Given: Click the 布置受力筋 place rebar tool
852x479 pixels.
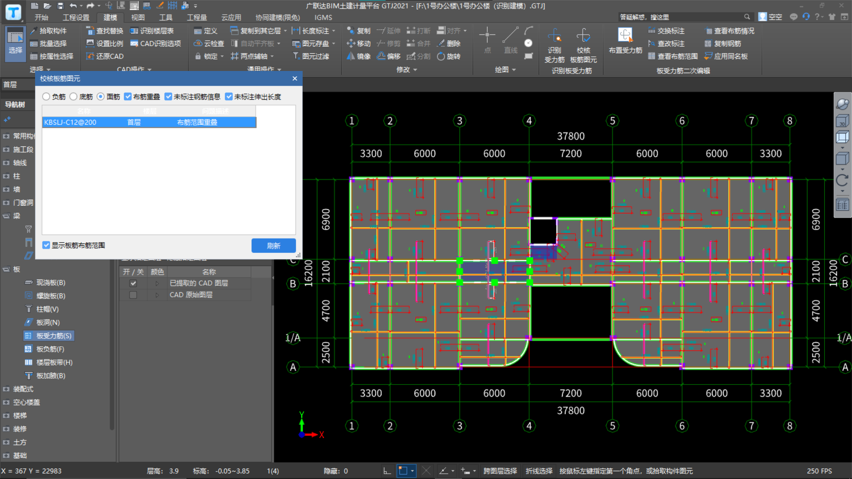Looking at the screenshot, I should [625, 41].
